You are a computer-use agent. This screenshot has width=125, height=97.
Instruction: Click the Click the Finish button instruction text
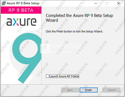tap(74, 31)
